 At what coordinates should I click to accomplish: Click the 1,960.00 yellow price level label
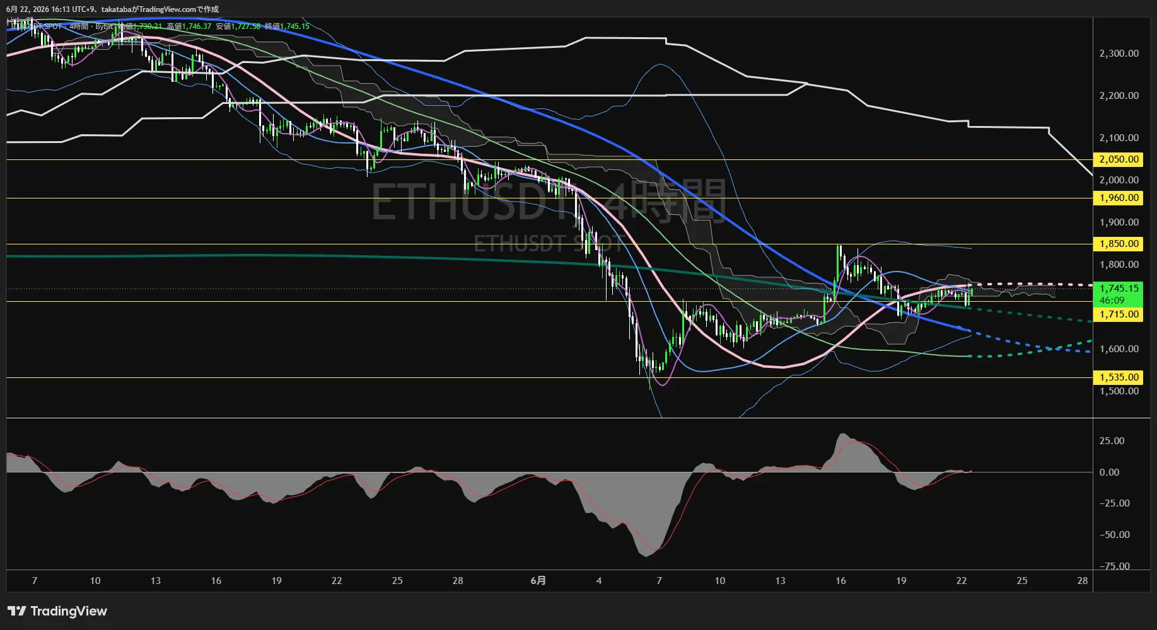1119,198
